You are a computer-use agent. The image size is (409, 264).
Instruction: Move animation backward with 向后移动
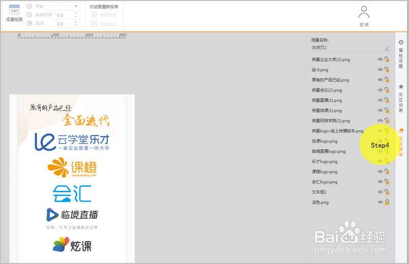coord(104,24)
